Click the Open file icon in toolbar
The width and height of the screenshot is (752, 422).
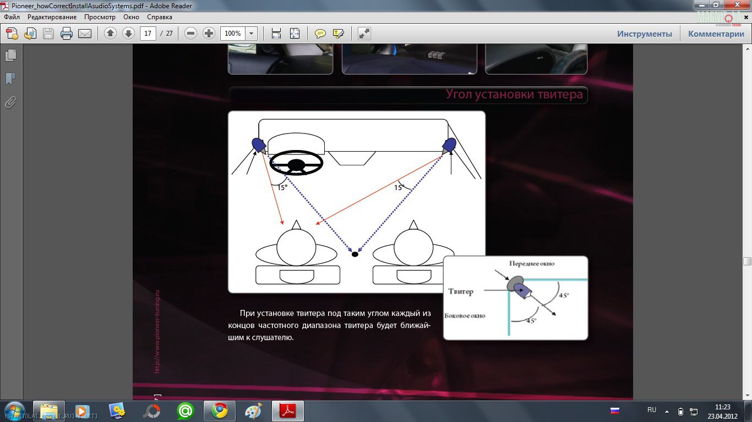coord(30,34)
